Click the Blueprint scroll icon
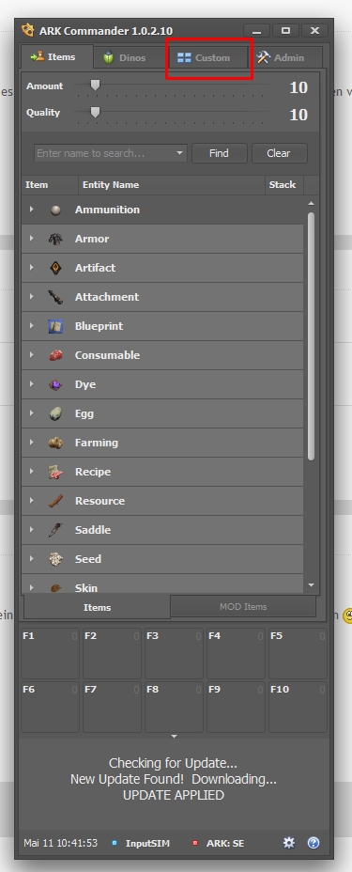The image size is (352, 872). (x=55, y=326)
